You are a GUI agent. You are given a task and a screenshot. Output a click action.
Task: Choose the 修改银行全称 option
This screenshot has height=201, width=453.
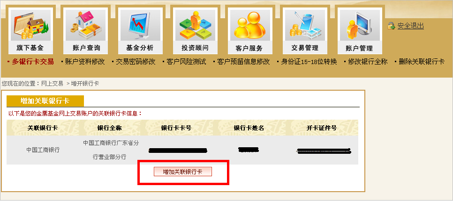(368, 62)
